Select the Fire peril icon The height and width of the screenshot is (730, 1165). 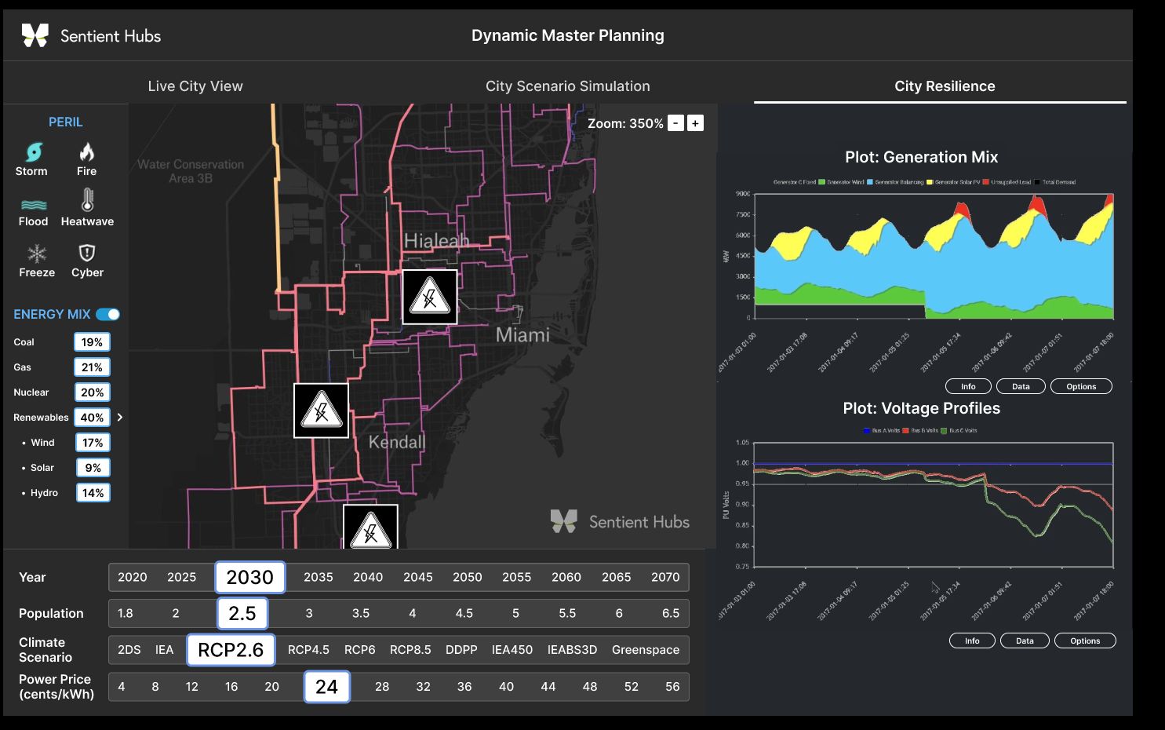click(87, 151)
